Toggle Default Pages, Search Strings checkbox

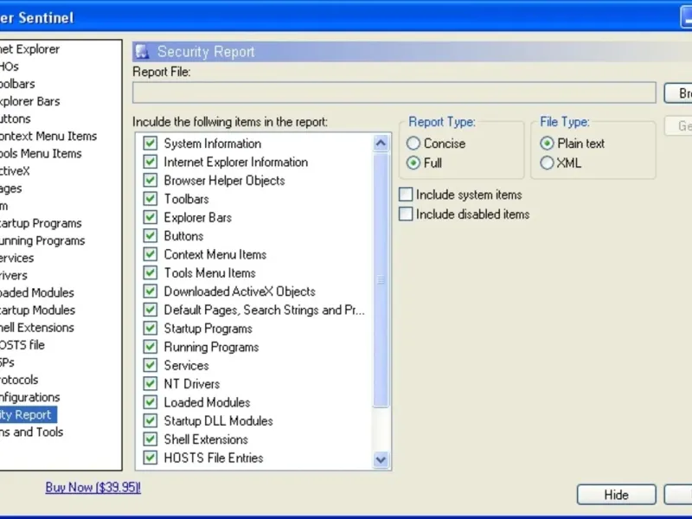tap(150, 311)
